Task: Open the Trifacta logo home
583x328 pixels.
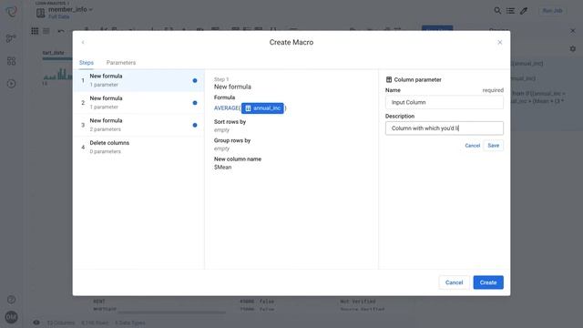Action: tap(12, 12)
